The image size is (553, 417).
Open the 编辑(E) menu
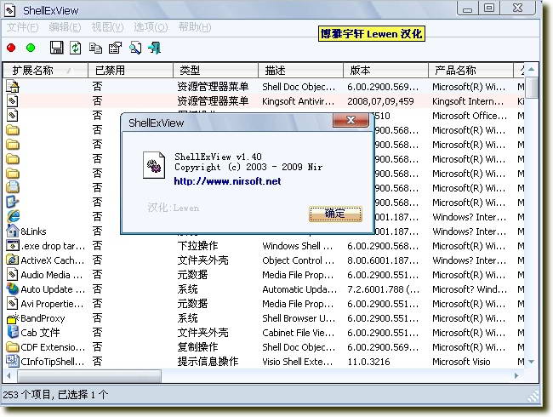click(x=65, y=27)
